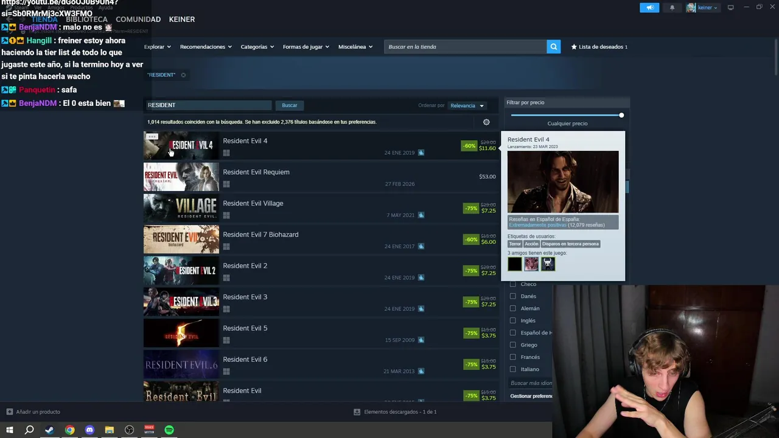
Task: Click the Steam taskbar icon
Action: [x=49, y=430]
